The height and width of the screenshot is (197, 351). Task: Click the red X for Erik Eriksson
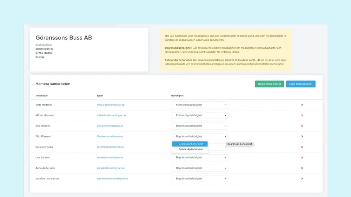(302, 126)
